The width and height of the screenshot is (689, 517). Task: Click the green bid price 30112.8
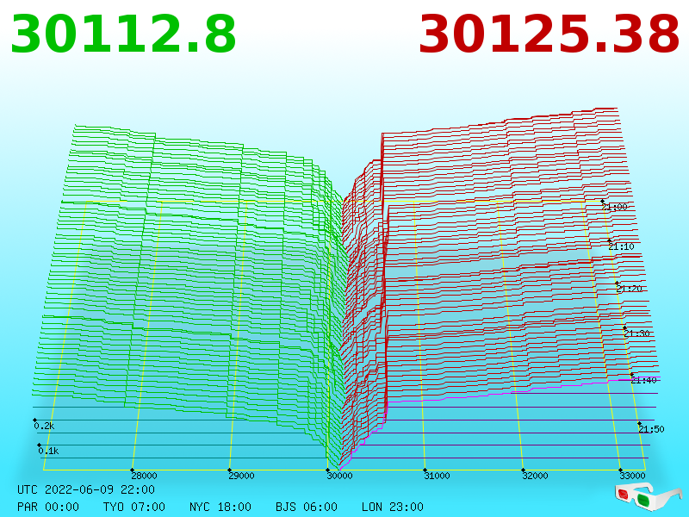point(123,34)
